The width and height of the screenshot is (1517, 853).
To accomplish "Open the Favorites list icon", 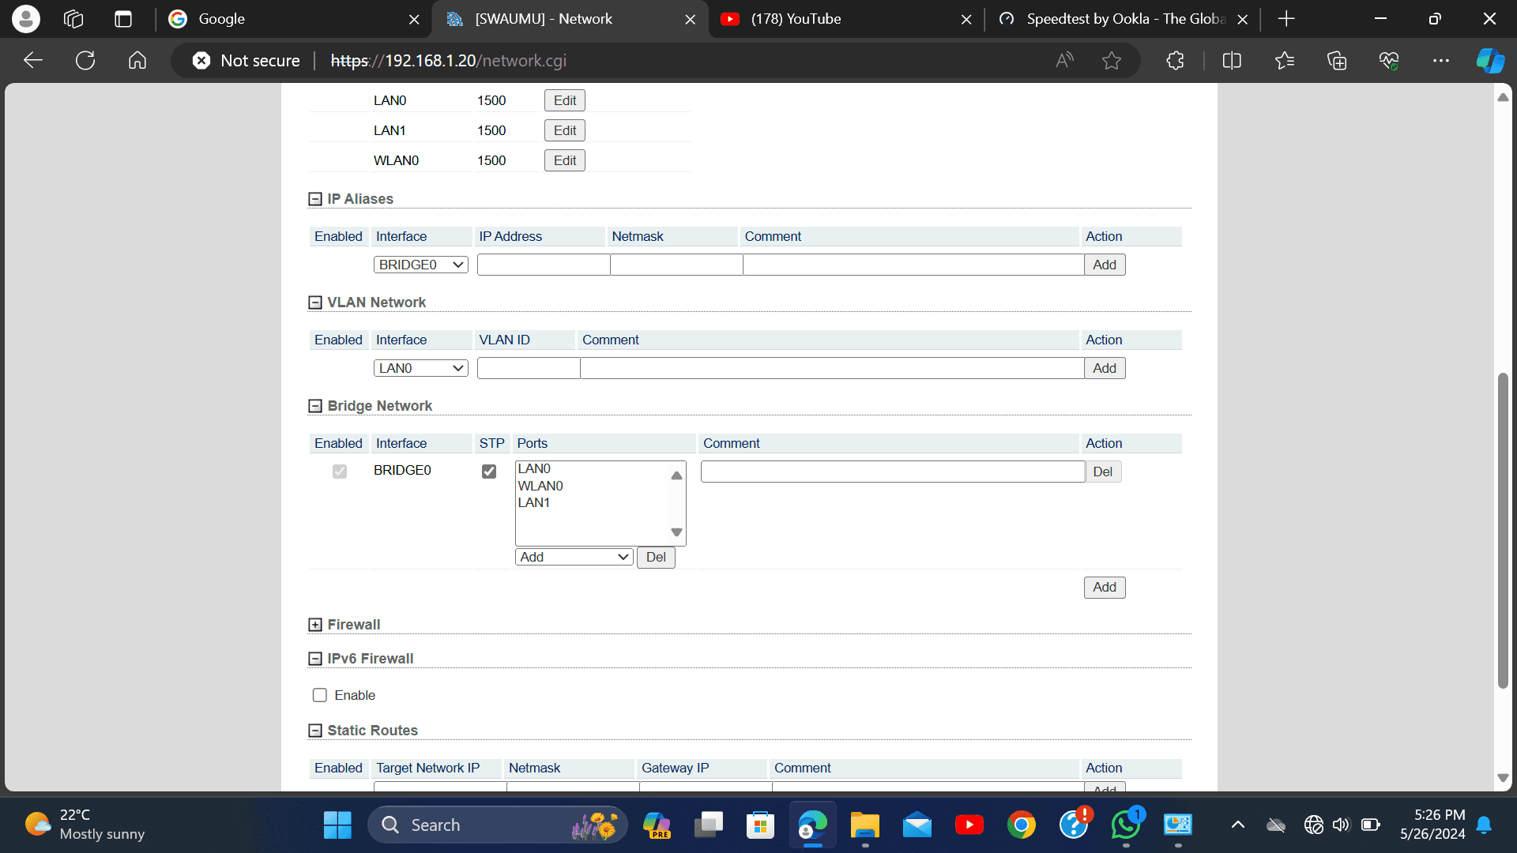I will coord(1285,61).
